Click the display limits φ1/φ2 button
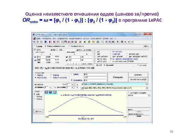Viewport: 184px width, 138px height. tap(138, 79)
